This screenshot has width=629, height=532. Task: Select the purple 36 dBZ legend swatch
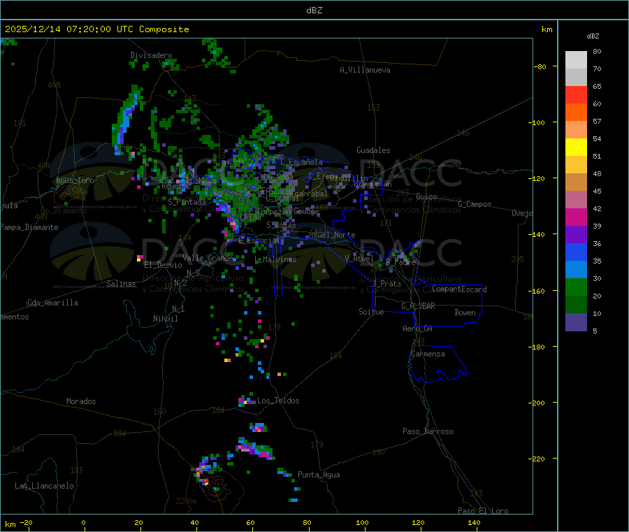coord(576,235)
